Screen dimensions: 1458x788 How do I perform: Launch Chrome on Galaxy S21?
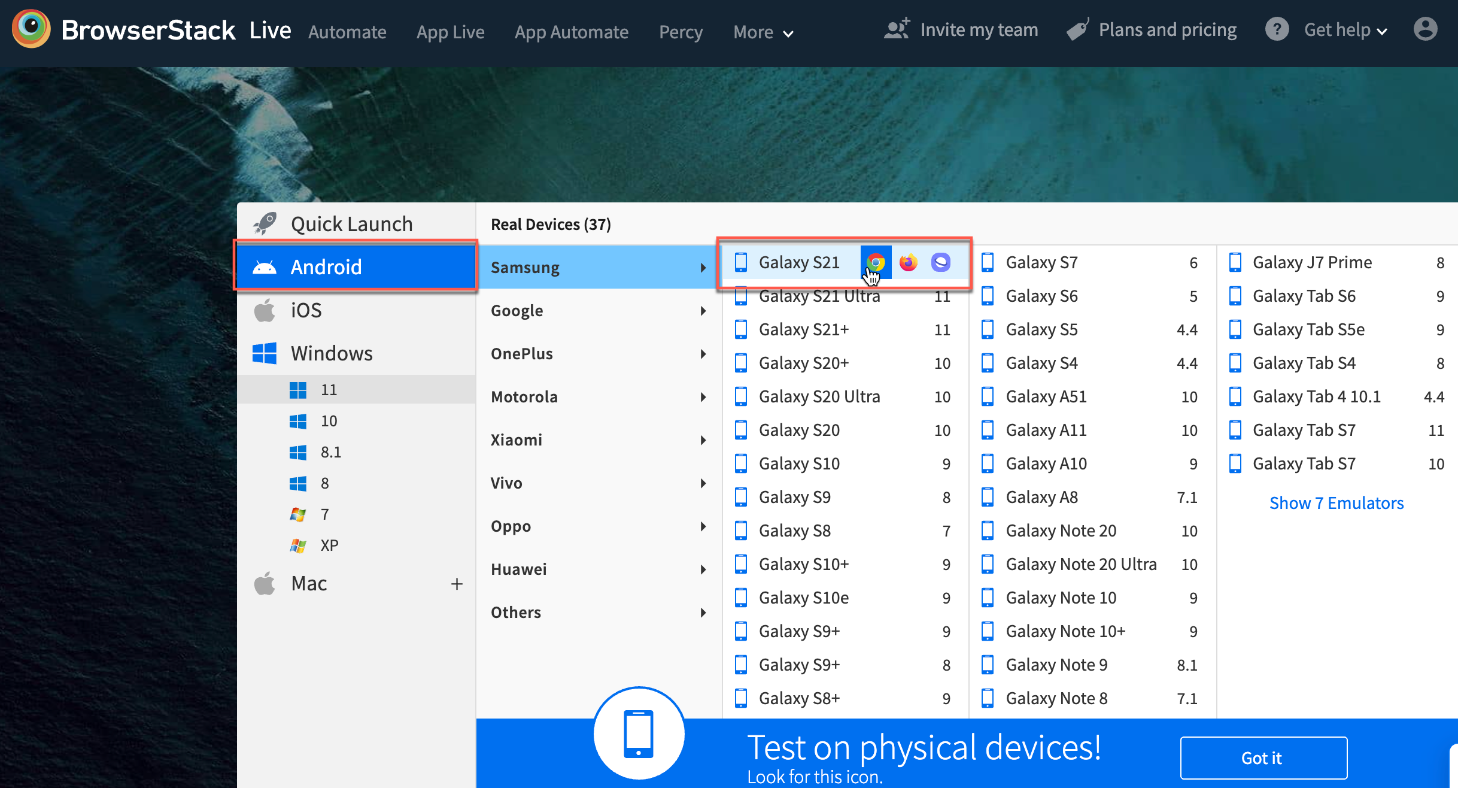coord(876,262)
